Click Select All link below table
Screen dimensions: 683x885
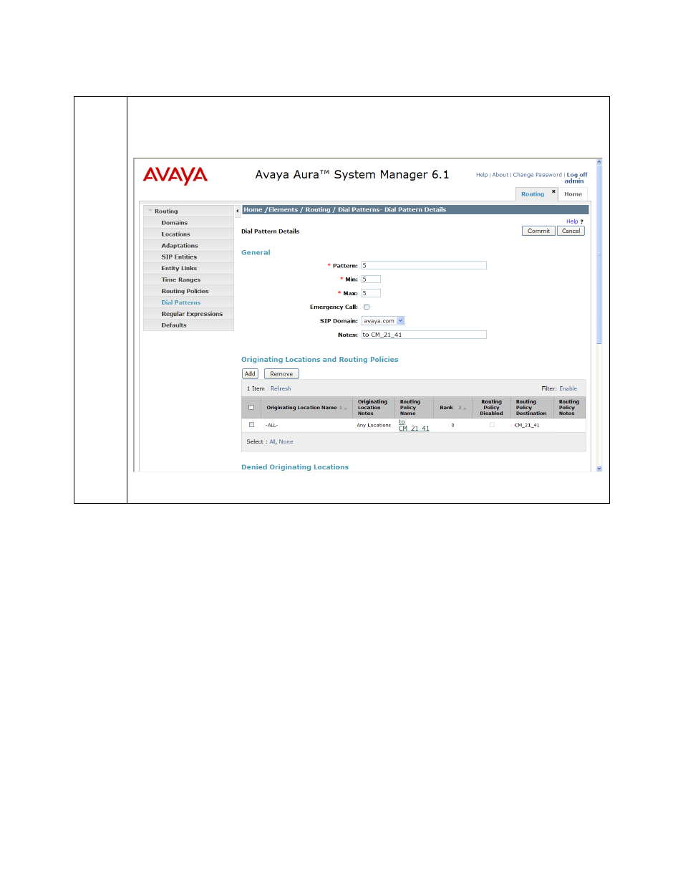(272, 442)
